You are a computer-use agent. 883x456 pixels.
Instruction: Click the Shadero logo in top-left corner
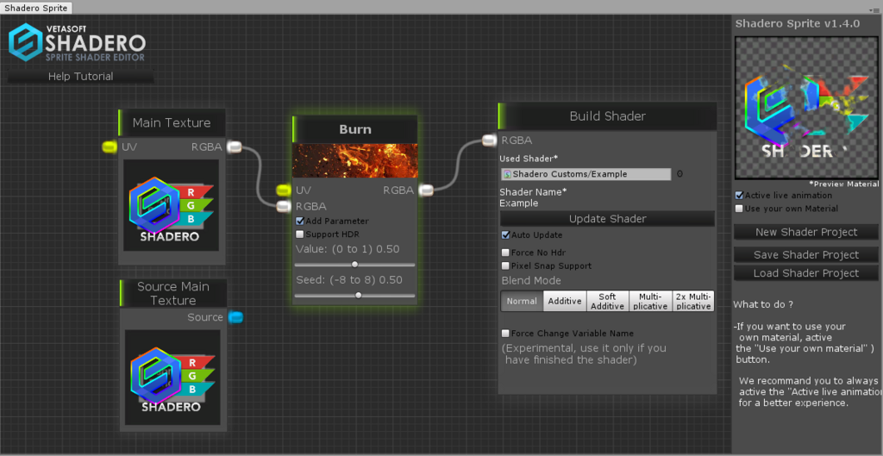point(77,42)
